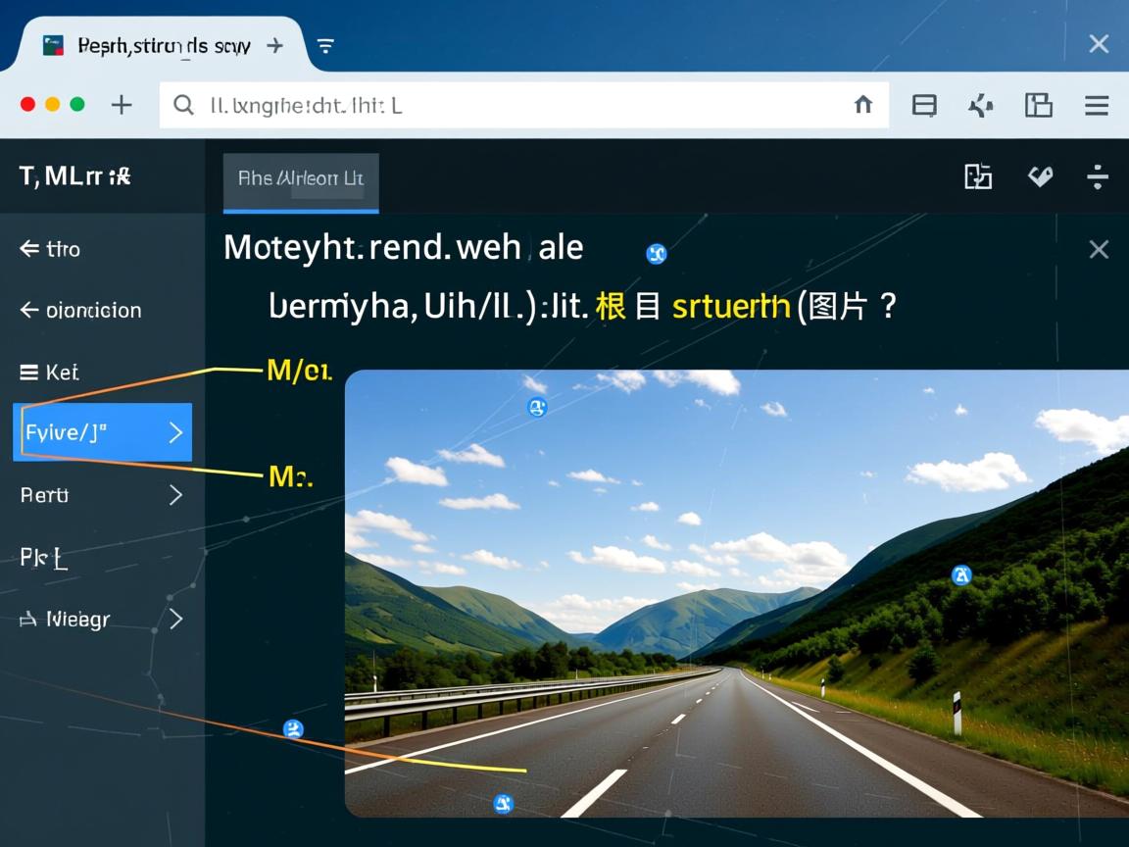Open the hamburger menu in browser toolbar

point(1097,106)
